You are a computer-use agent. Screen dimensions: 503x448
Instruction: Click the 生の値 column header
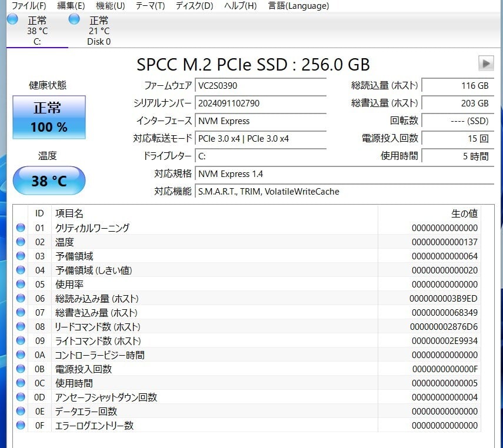click(464, 213)
